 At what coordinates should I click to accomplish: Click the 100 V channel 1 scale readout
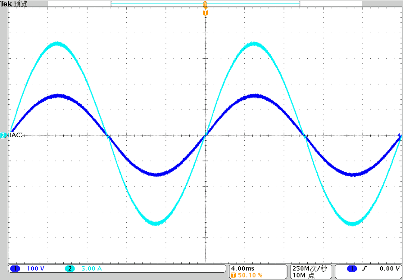coord(36,269)
